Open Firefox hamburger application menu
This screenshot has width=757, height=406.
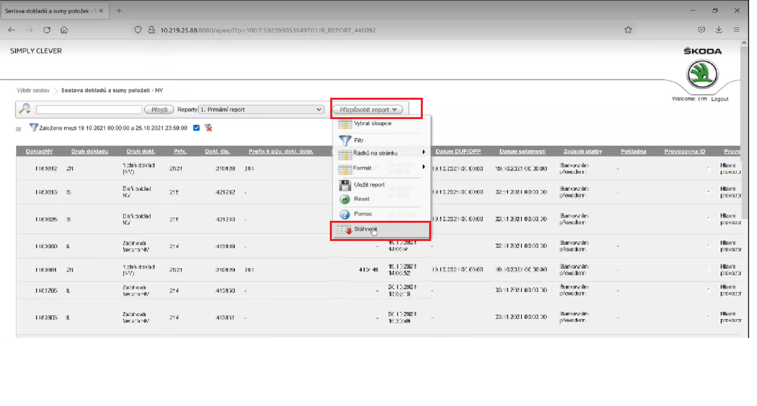pyautogui.click(x=736, y=30)
